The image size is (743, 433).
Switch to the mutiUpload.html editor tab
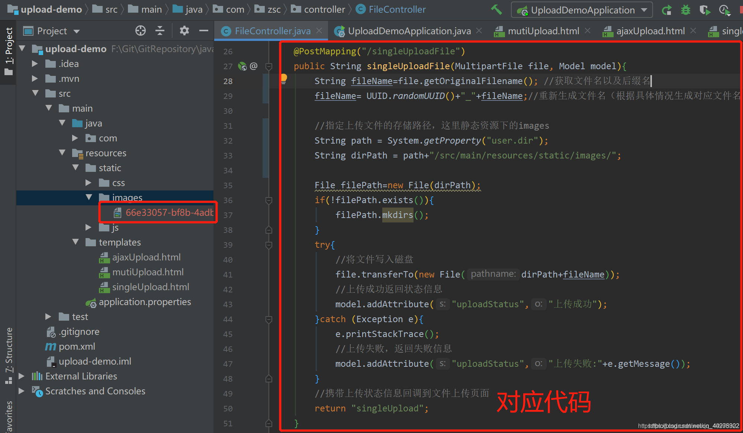click(x=543, y=31)
